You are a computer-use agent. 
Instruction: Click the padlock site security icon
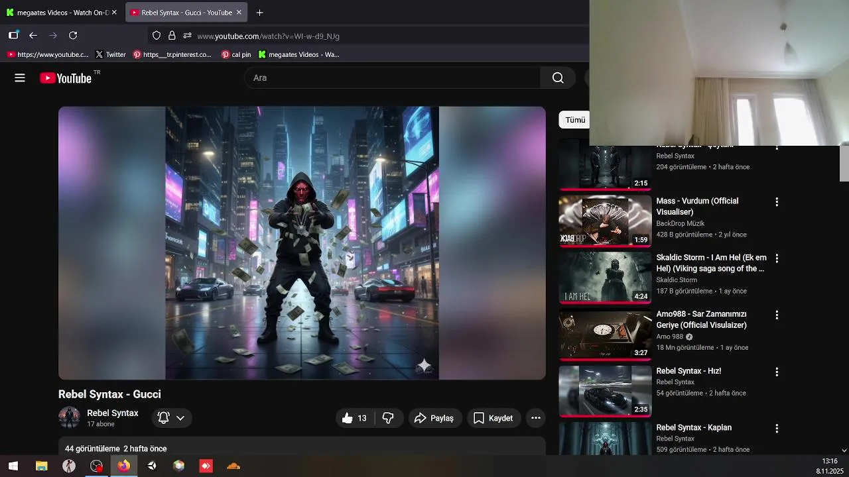coord(172,36)
